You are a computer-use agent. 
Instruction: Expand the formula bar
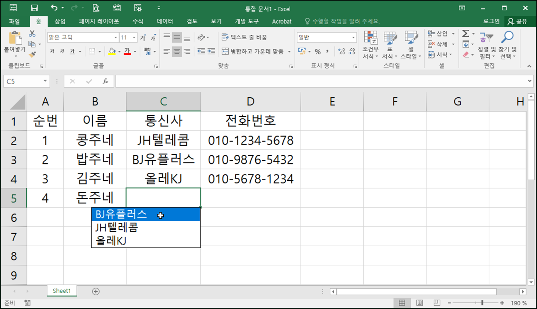(x=530, y=81)
